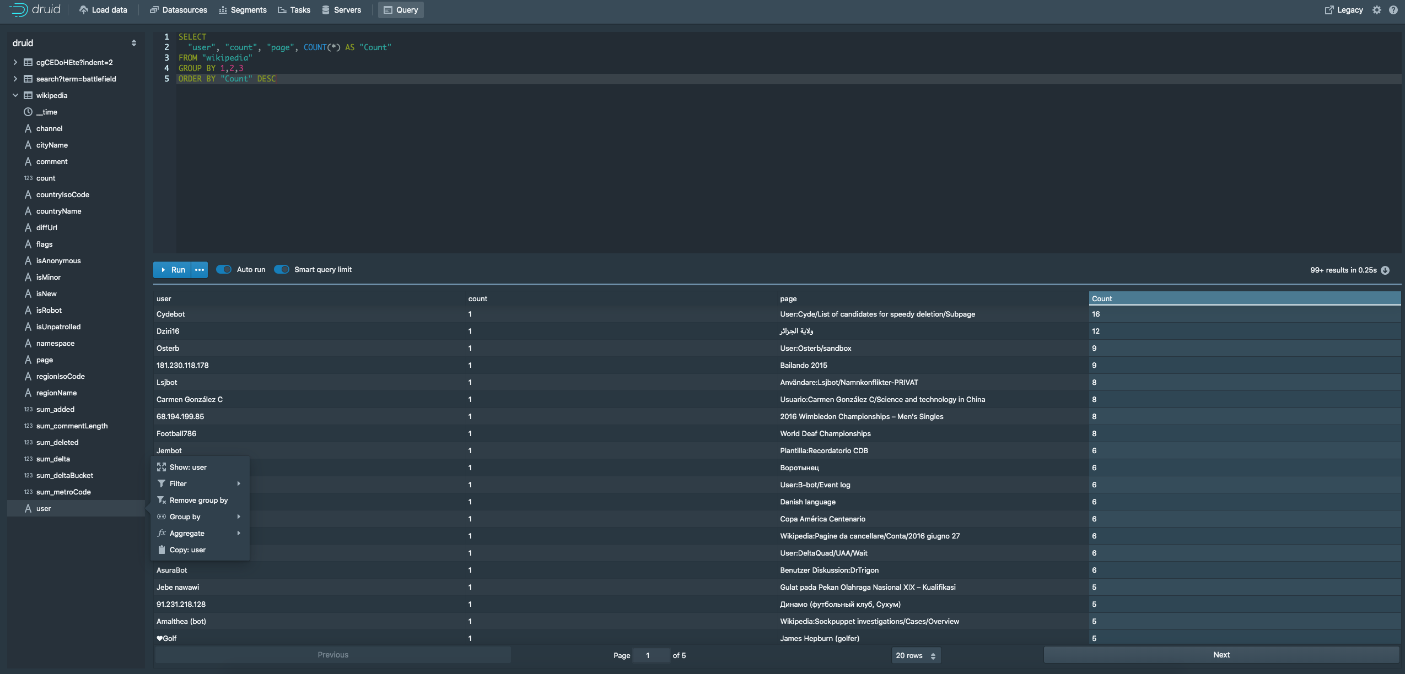Click the page column header
Screen dimensions: 1405x674
coord(933,298)
